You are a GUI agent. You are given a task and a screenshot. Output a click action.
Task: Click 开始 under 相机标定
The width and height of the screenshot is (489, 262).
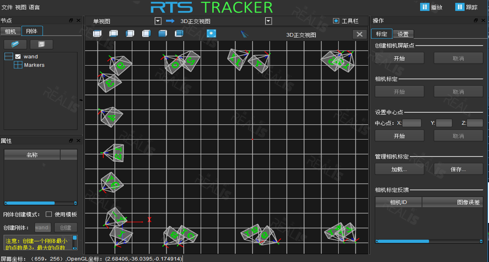click(x=399, y=92)
